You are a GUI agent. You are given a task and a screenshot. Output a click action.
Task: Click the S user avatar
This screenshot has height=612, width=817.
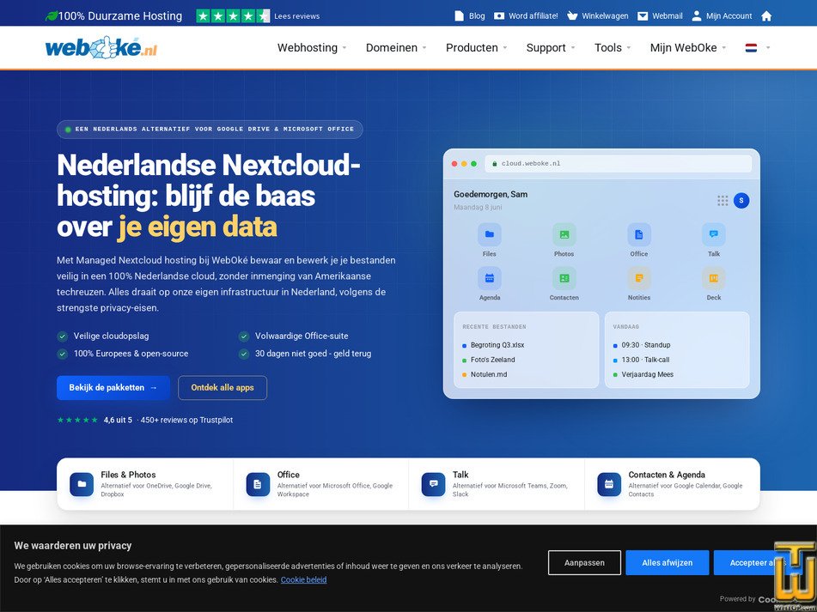coord(741,200)
